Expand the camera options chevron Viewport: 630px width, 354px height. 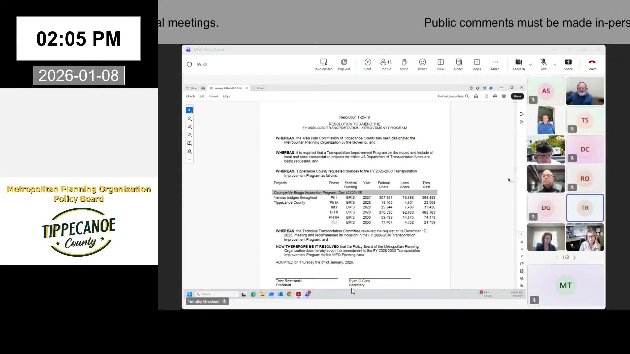pos(530,64)
